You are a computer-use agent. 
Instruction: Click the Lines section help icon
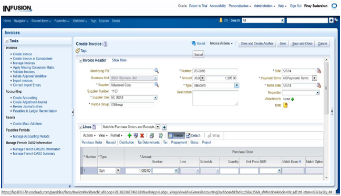(x=94, y=127)
